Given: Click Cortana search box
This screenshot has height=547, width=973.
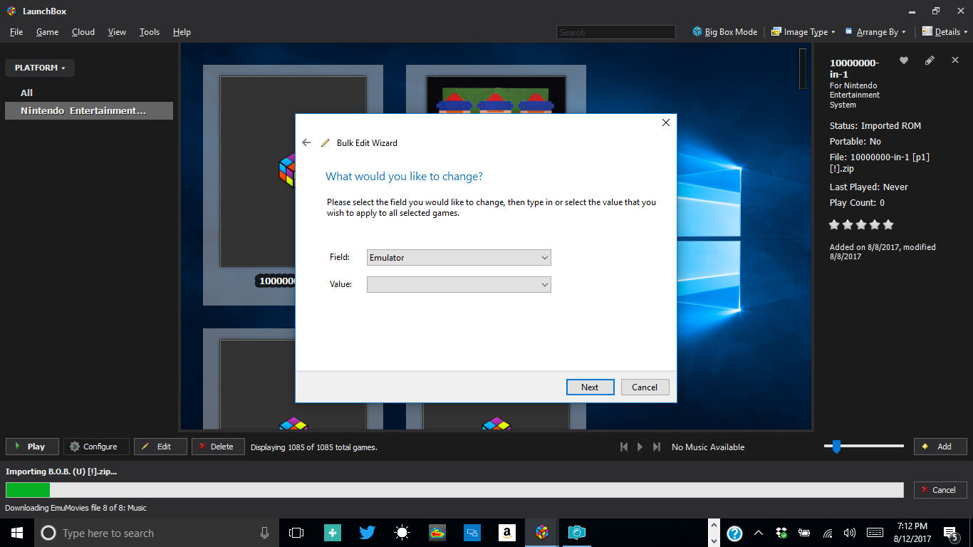Looking at the screenshot, I should tap(157, 533).
